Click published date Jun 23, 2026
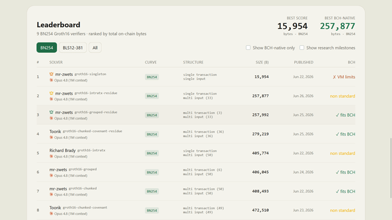Image resolution: width=392 pixels, height=220 pixels. 303,210
